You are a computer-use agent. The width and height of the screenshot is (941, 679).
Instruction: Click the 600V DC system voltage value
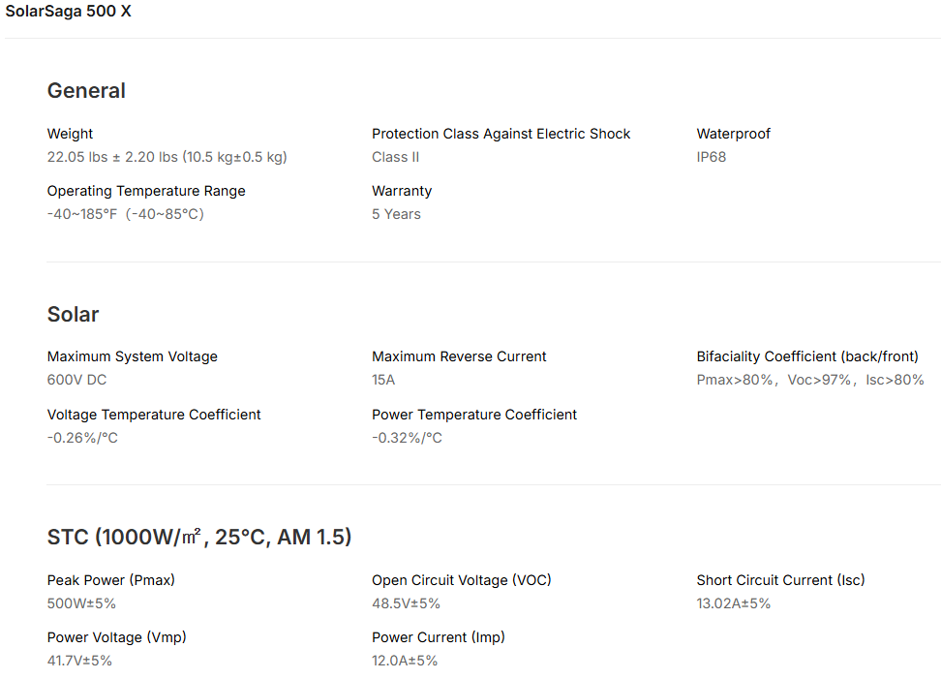(x=76, y=380)
